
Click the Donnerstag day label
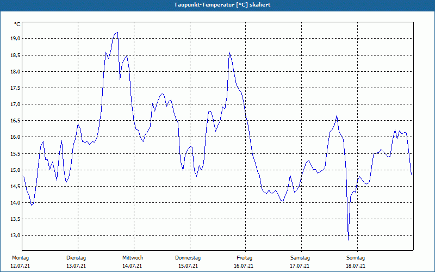[188, 258]
